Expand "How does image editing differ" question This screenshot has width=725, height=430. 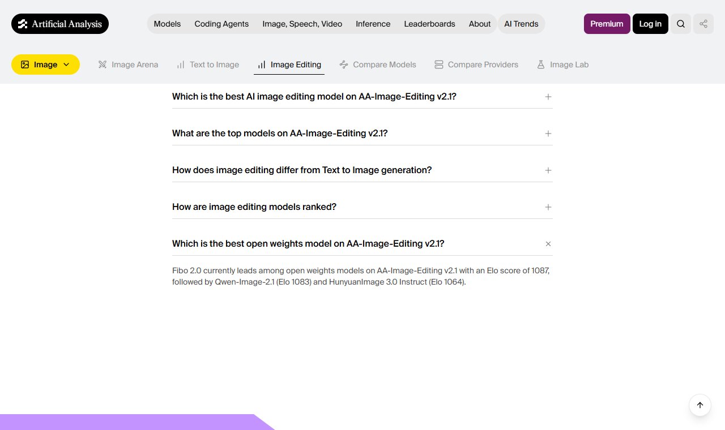tap(362, 170)
